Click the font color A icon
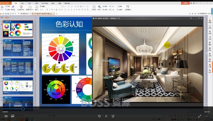The image size is (213, 121). [x=57, y=10]
